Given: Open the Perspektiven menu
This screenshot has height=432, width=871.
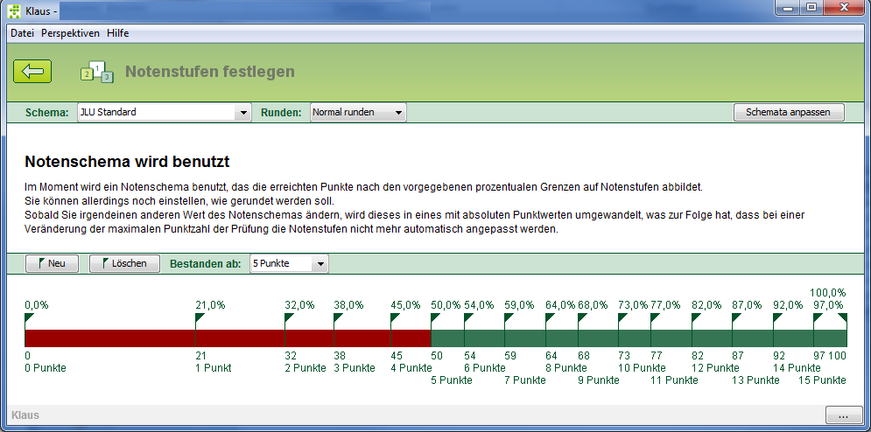Looking at the screenshot, I should coord(70,33).
